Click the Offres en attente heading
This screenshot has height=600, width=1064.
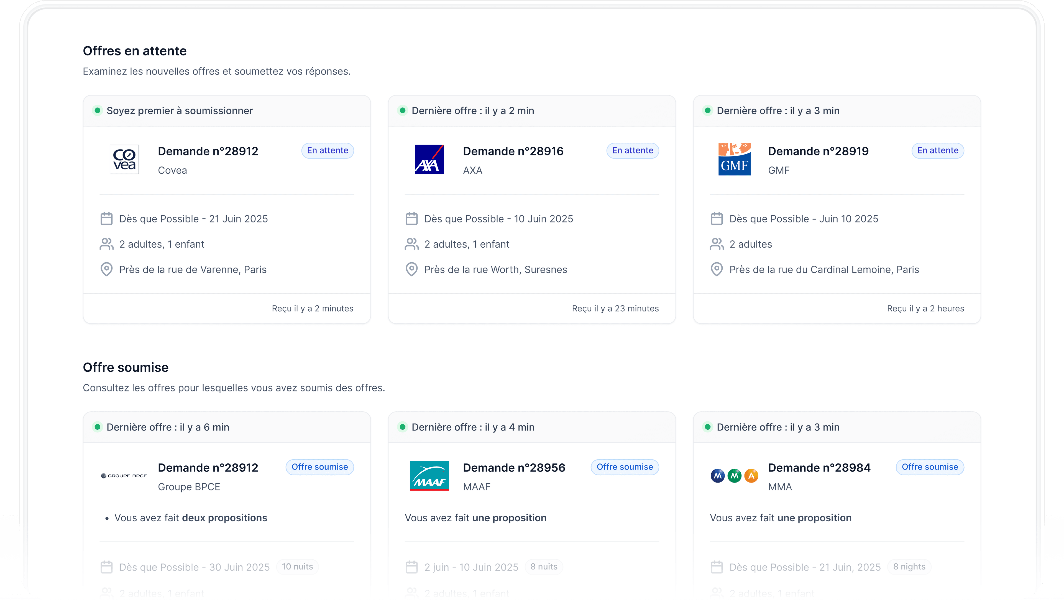[x=135, y=51]
